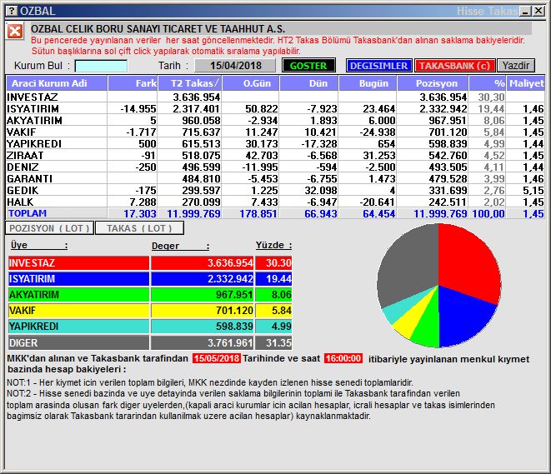551x474 pixels.
Task: Select the ZIRAAT row
Action: coord(275,155)
